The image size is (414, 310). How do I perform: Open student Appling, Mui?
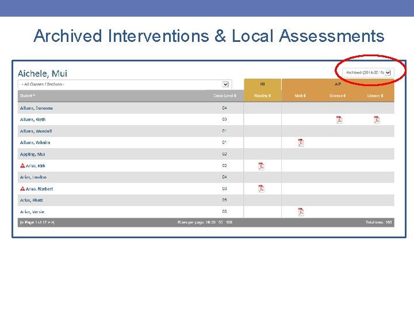point(32,154)
